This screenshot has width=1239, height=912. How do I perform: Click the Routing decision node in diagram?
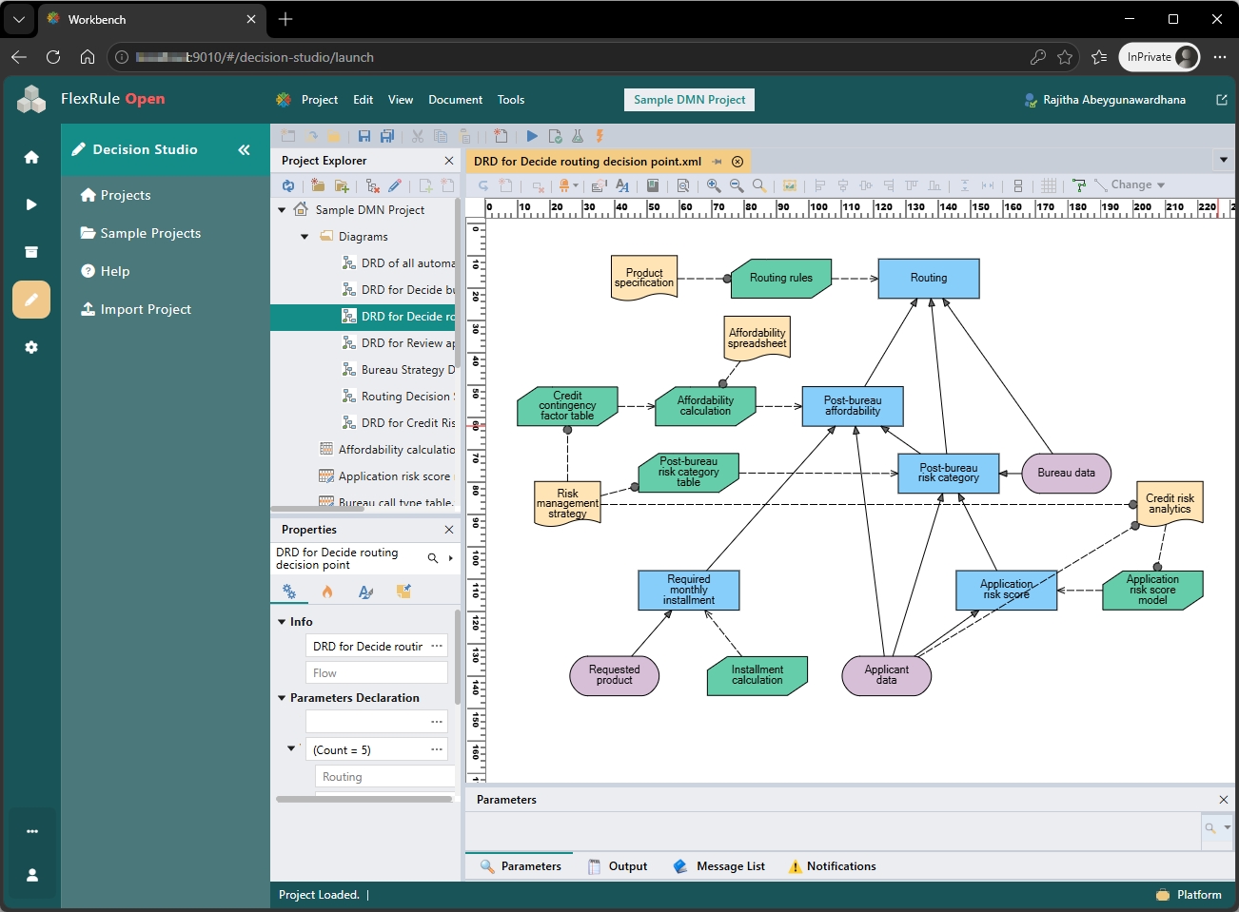point(929,279)
